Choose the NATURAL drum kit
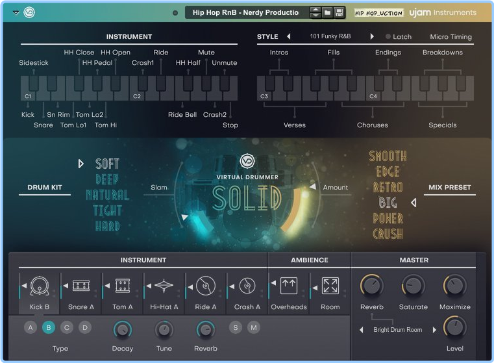This screenshot has width=494, height=363. pos(107,195)
